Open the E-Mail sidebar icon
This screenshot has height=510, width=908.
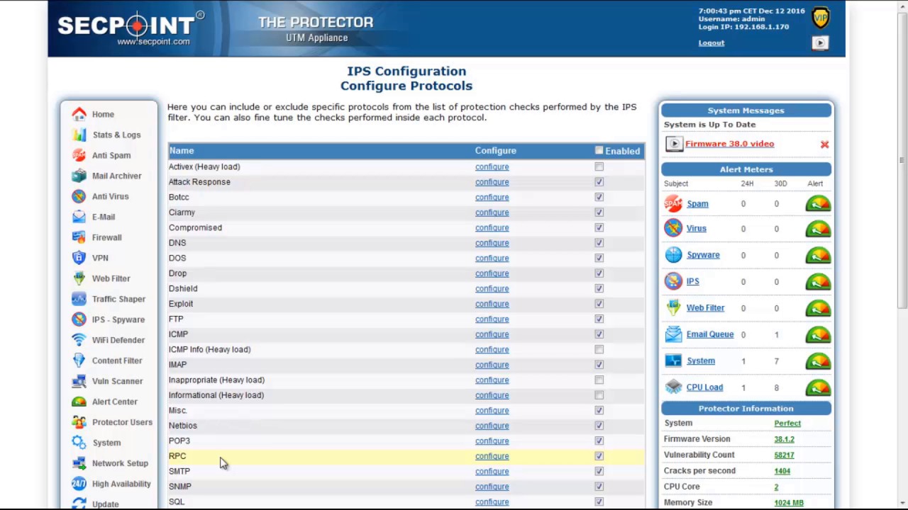[x=79, y=217]
